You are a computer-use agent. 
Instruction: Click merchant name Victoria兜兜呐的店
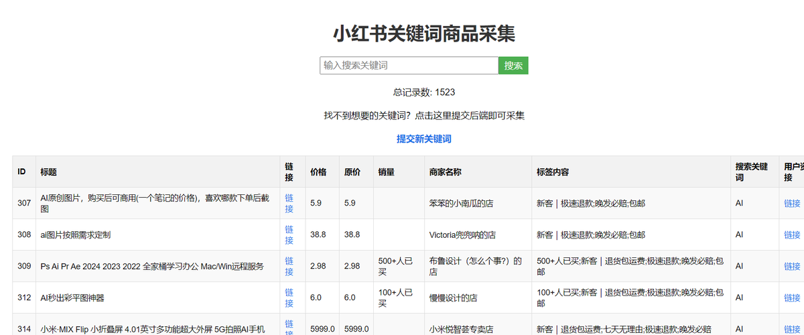462,234
